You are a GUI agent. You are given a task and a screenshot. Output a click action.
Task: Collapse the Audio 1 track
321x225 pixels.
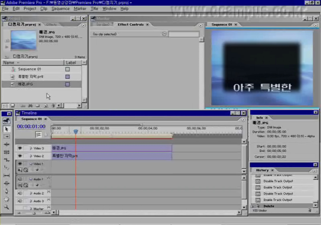[x=31, y=179]
